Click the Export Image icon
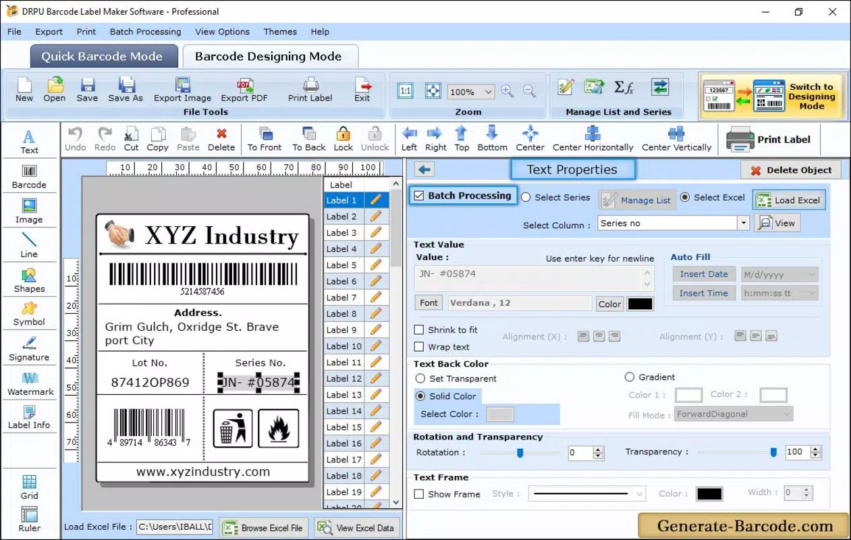This screenshot has height=540, width=851. point(182,85)
